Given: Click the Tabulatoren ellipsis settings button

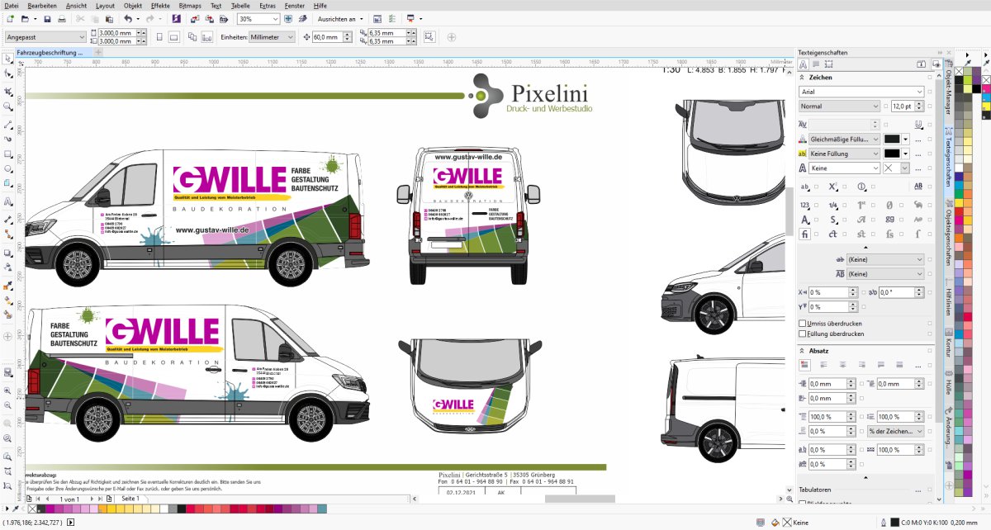Looking at the screenshot, I should point(918,490).
